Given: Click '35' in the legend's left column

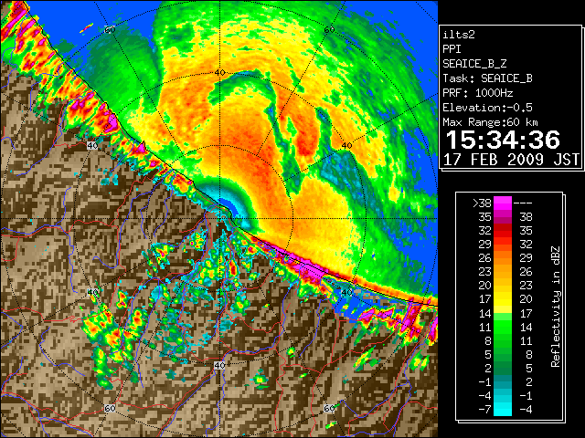Looking at the screenshot, I should click(x=485, y=217).
